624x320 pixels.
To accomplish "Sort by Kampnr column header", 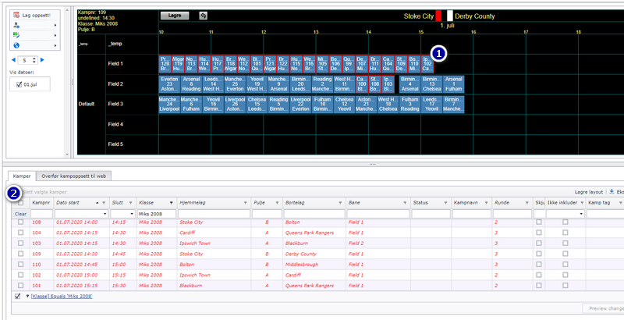I will point(41,203).
